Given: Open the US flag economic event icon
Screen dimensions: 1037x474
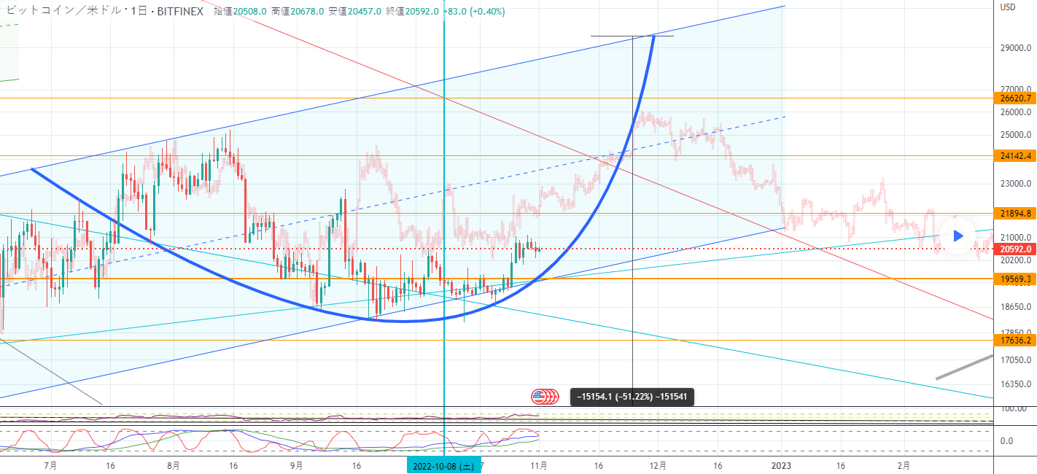Looking at the screenshot, I should coord(540,397).
